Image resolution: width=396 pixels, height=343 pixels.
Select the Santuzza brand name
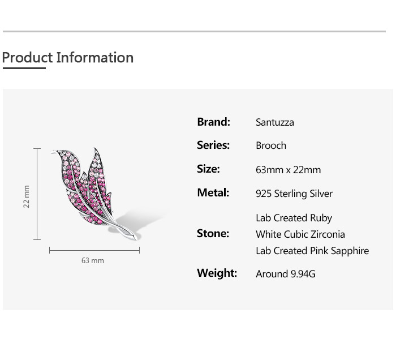(x=275, y=122)
